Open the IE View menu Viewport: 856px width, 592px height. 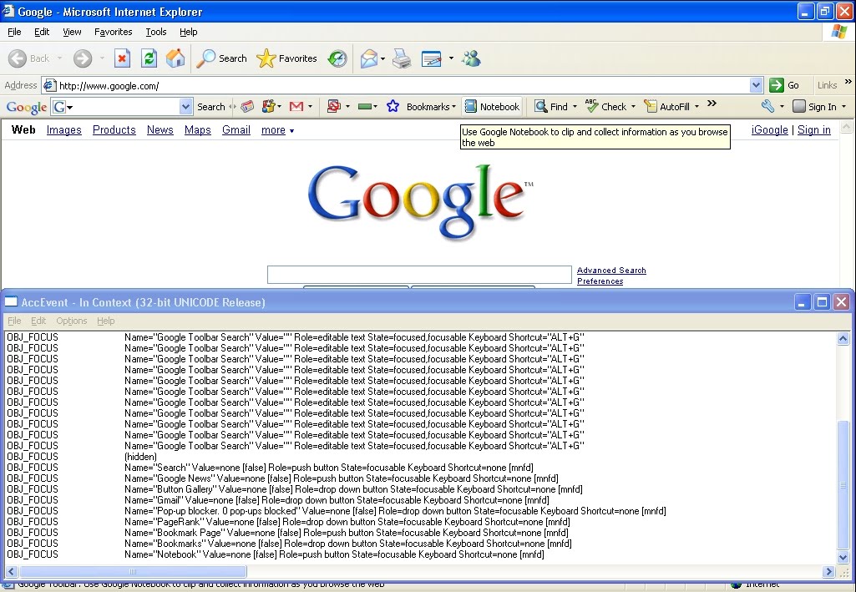[x=72, y=32]
